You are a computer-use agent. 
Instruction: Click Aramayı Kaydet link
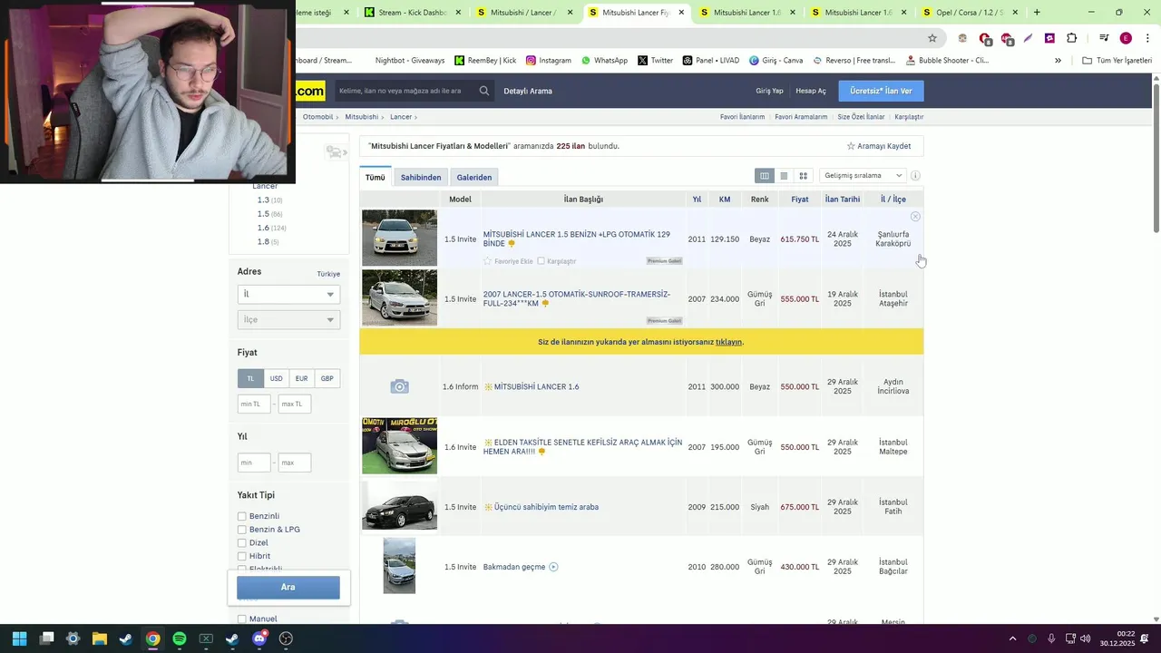coord(879,146)
